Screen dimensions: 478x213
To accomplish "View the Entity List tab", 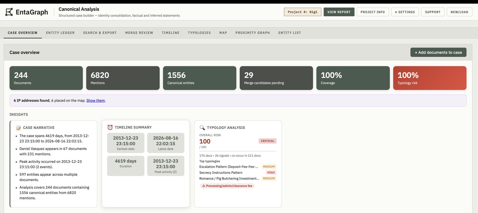I will point(290,33).
